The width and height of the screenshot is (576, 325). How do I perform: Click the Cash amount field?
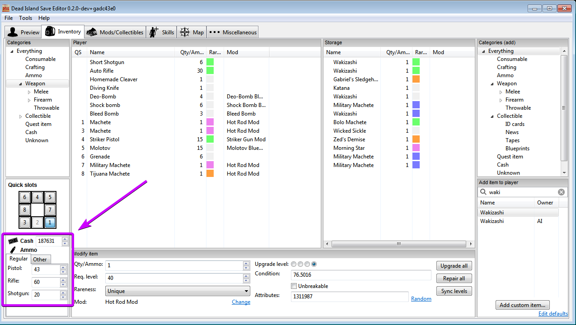click(x=48, y=241)
